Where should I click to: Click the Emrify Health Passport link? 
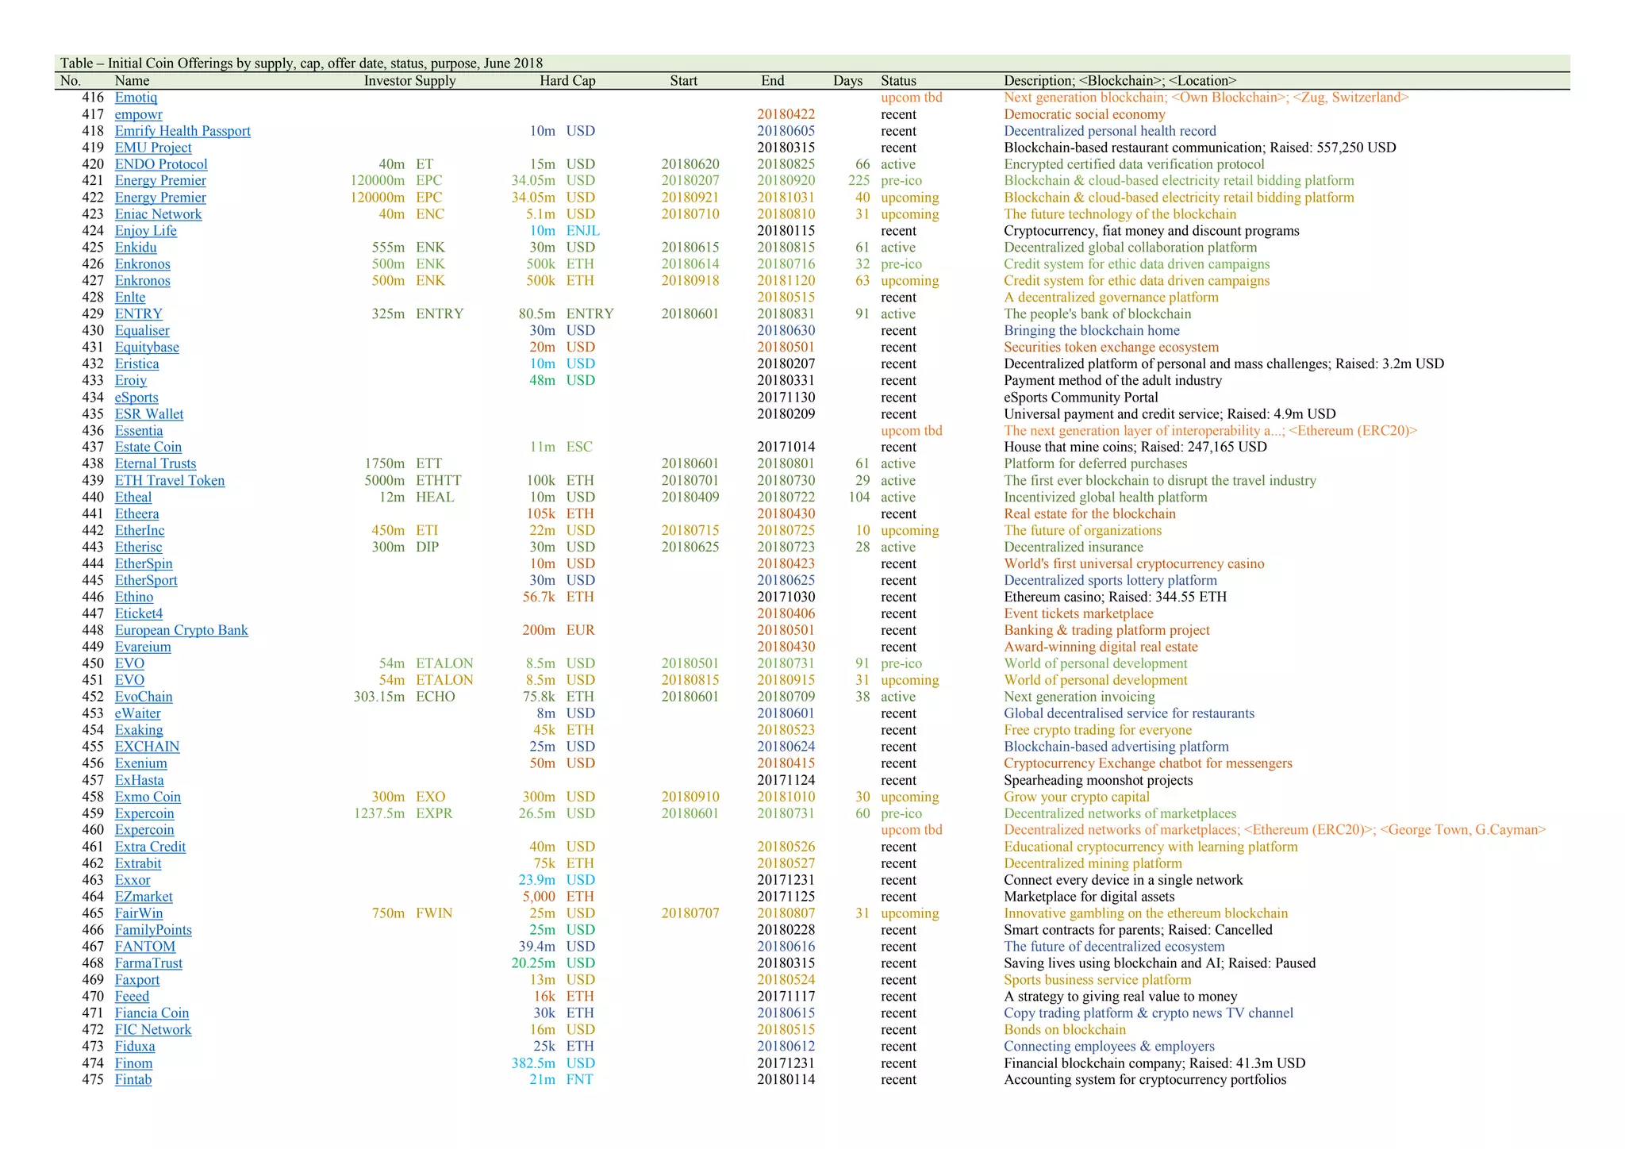[182, 131]
